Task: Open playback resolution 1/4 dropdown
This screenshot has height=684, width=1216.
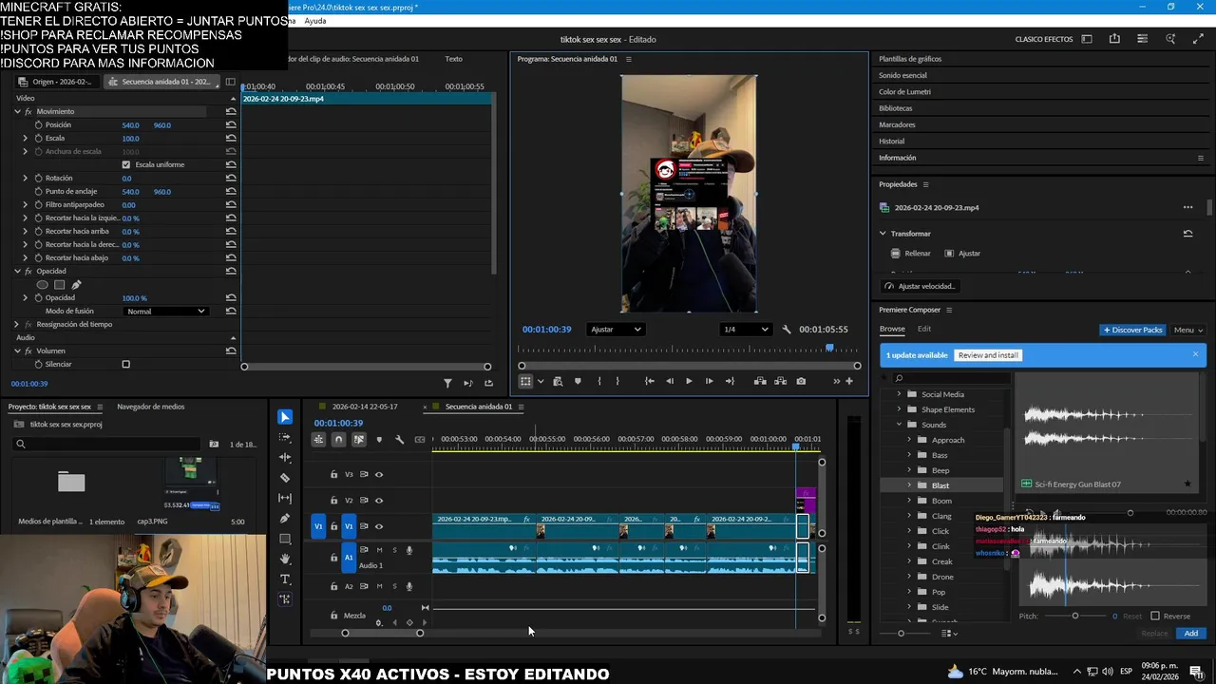Action: (x=746, y=330)
